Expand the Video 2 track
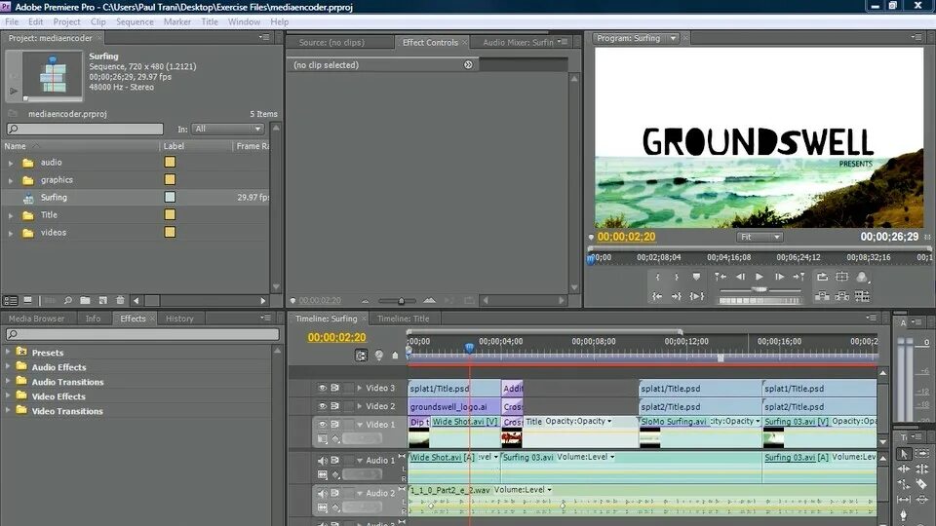Viewport: 936px width, 526px height. pos(360,406)
